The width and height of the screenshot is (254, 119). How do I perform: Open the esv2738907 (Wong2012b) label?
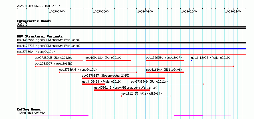pos(54,64)
